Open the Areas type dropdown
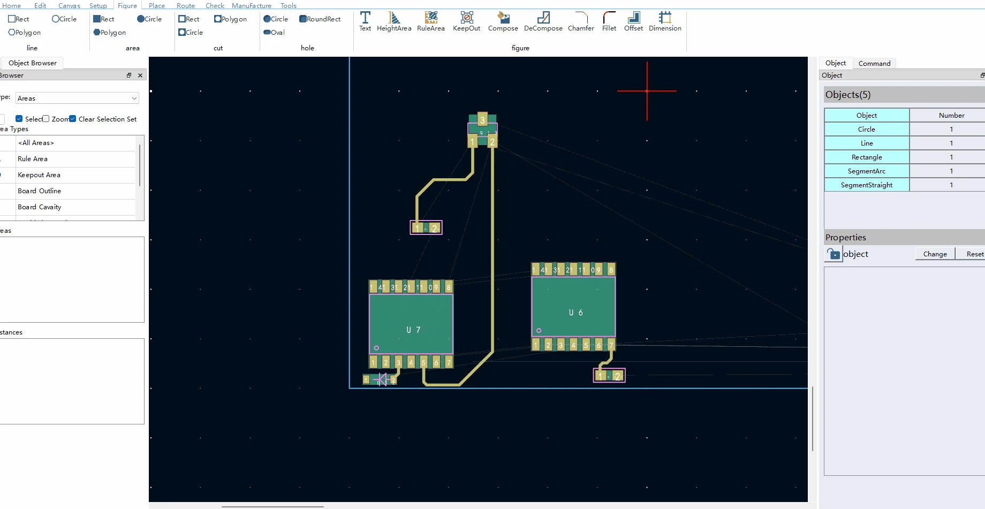985x509 pixels. (x=133, y=98)
